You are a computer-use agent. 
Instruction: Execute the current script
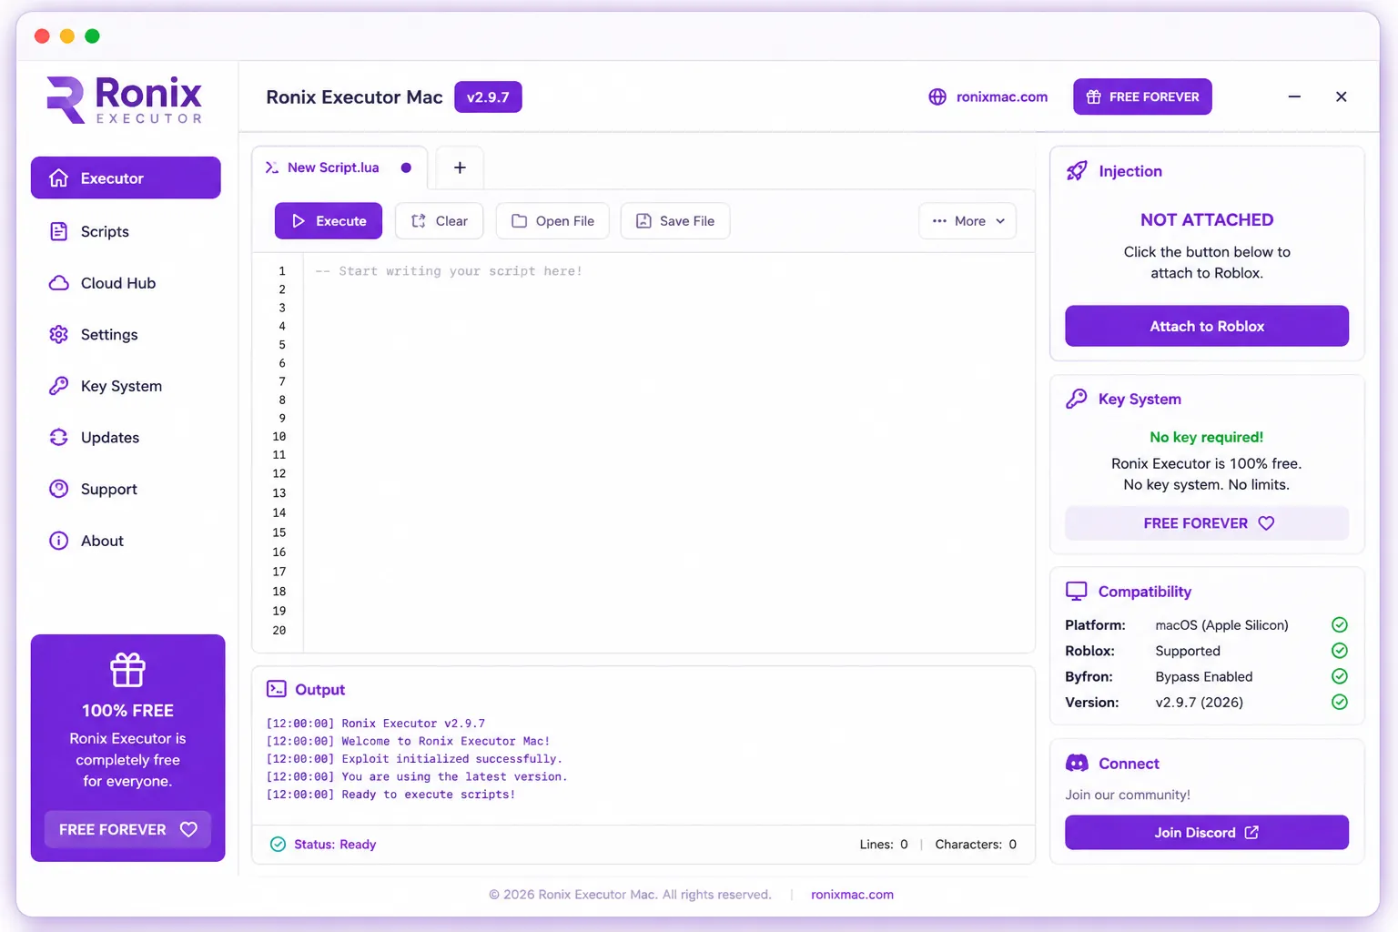tap(329, 221)
